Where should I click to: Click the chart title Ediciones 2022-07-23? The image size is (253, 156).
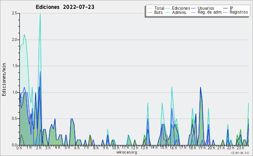[65, 7]
